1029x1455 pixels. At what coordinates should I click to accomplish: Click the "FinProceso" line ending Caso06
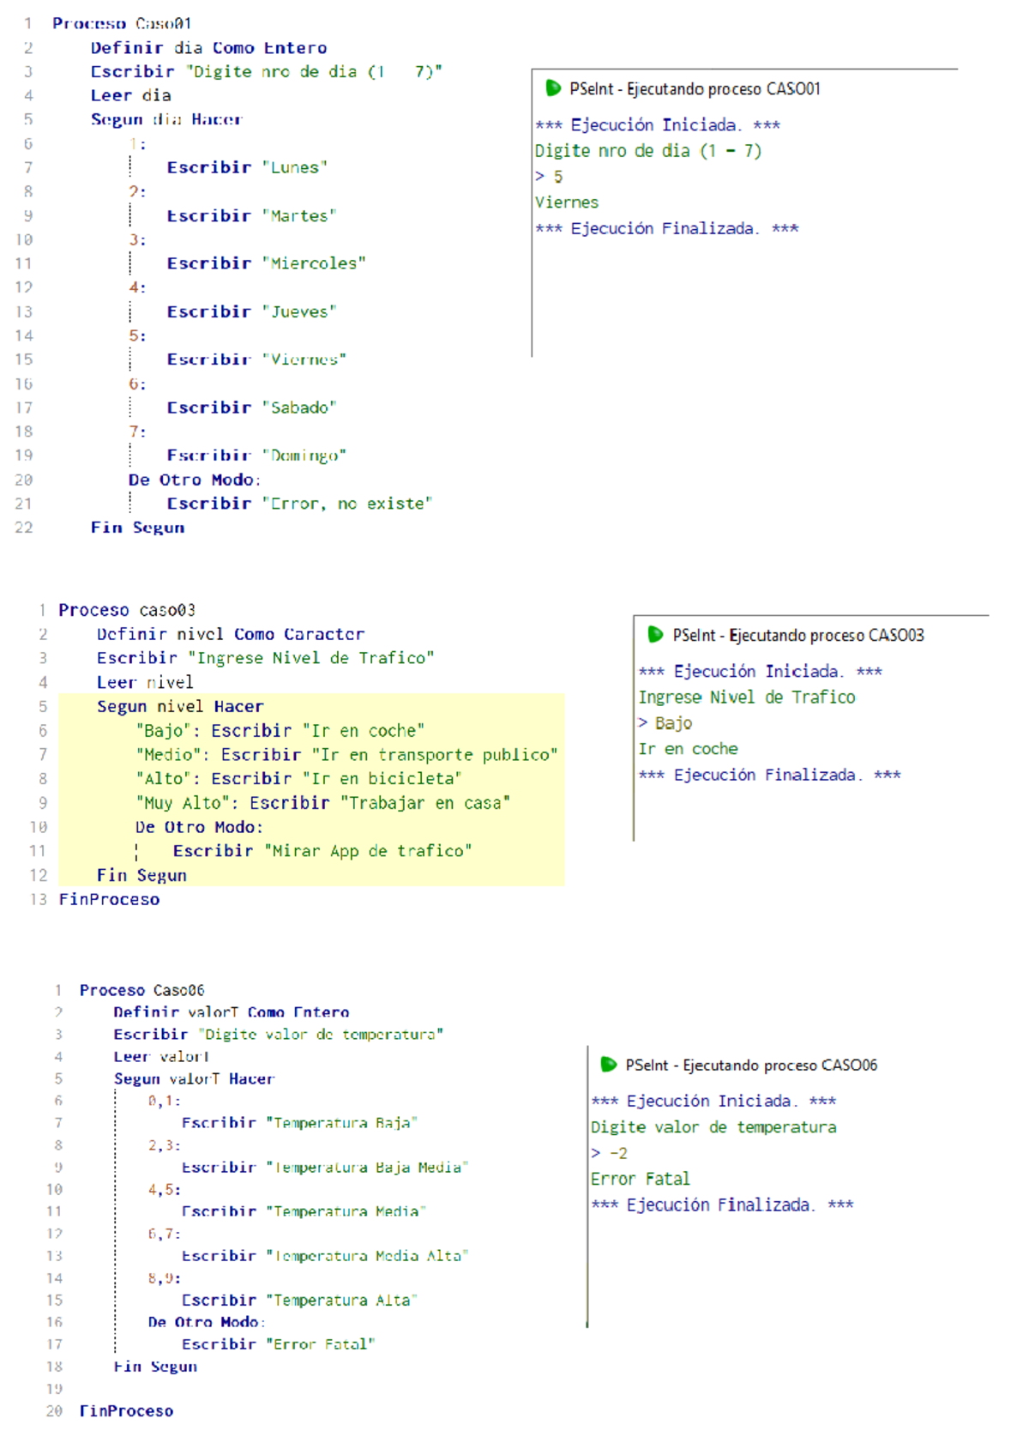126,1411
